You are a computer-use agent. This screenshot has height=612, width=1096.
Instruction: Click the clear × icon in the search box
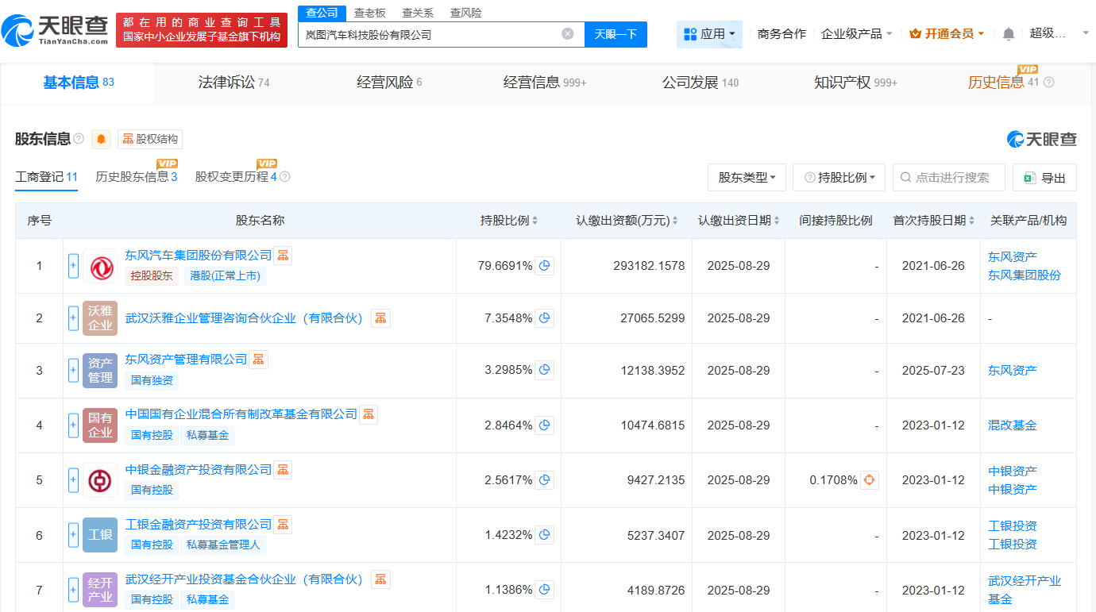(x=567, y=33)
